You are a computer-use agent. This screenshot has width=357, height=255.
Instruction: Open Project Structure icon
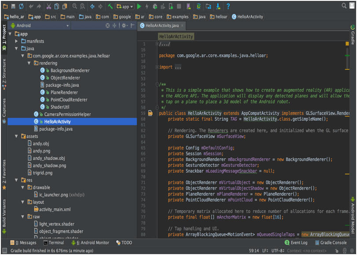208,6
